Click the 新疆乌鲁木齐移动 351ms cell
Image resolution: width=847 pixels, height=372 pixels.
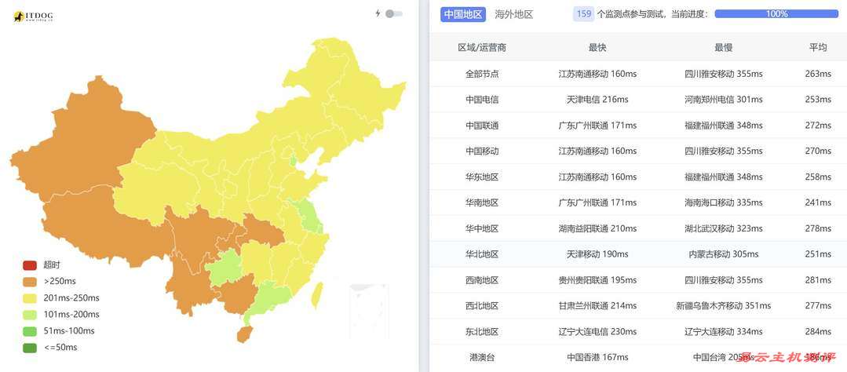(723, 305)
